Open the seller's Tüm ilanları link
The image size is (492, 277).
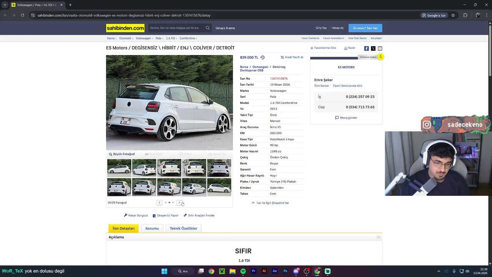(x=321, y=86)
